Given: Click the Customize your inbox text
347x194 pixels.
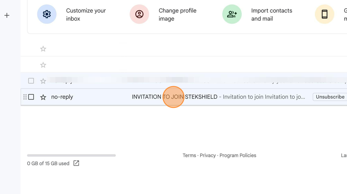Looking at the screenshot, I should coord(86,15).
